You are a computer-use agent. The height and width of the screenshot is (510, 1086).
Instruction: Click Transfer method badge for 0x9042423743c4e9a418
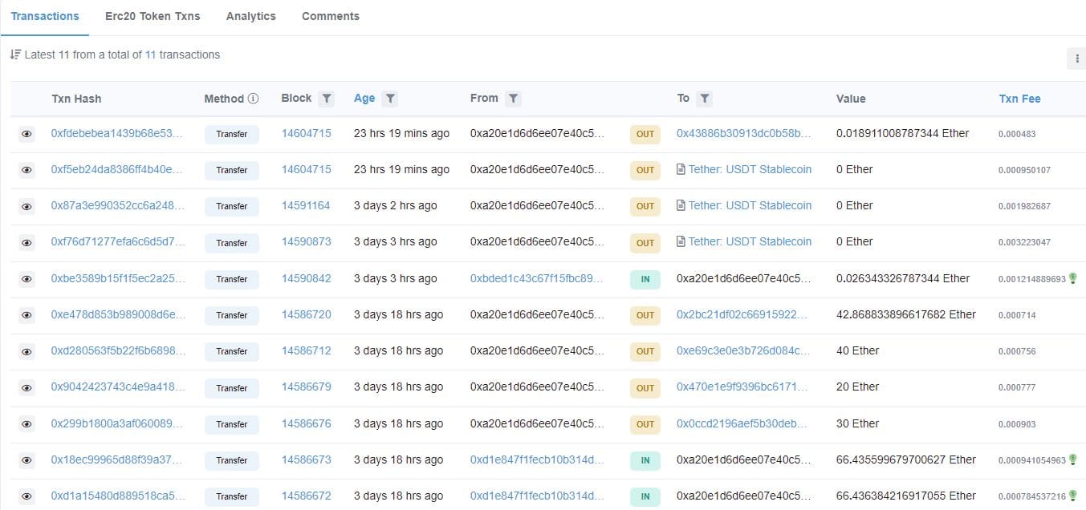pyautogui.click(x=232, y=388)
